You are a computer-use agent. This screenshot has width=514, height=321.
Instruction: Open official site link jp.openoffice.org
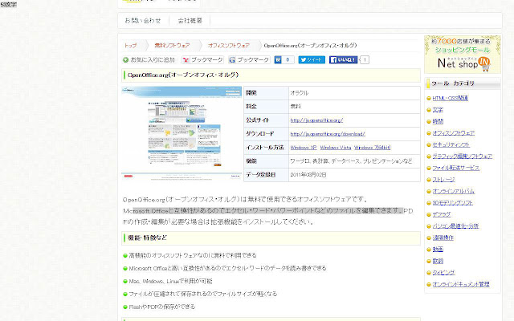click(316, 120)
